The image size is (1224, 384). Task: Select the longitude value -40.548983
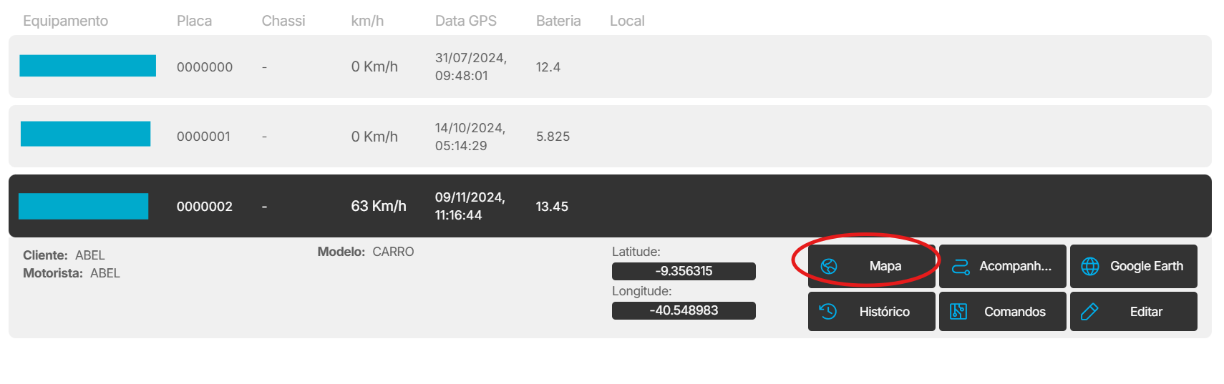pyautogui.click(x=684, y=311)
